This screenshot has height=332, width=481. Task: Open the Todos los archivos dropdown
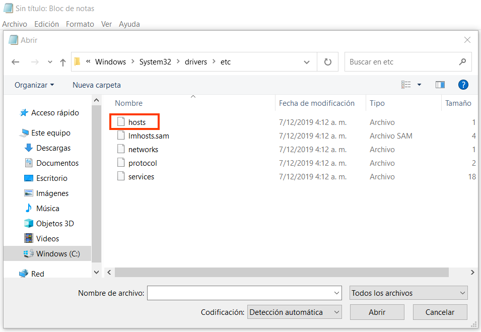[x=408, y=293]
